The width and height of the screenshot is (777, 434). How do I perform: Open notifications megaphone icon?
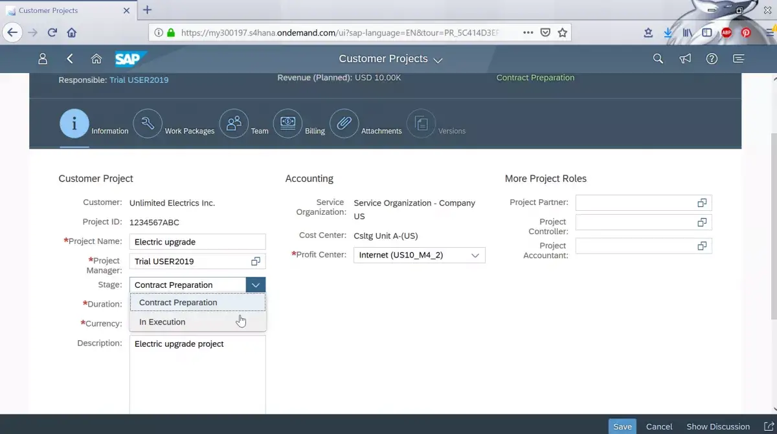coord(685,59)
